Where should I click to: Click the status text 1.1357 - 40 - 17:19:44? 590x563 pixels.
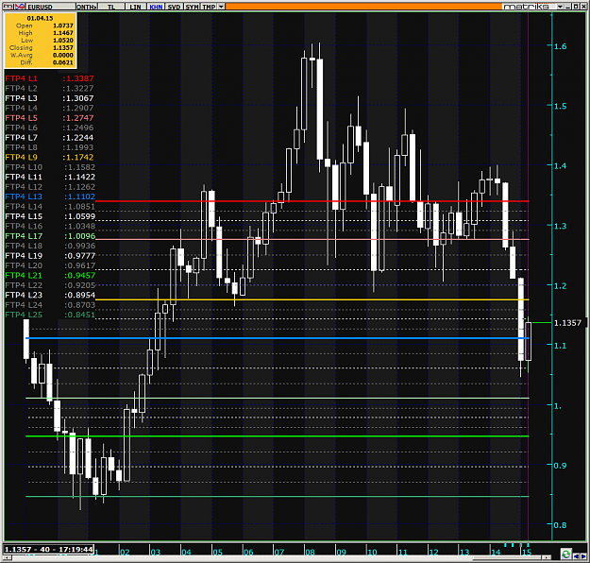49,549
